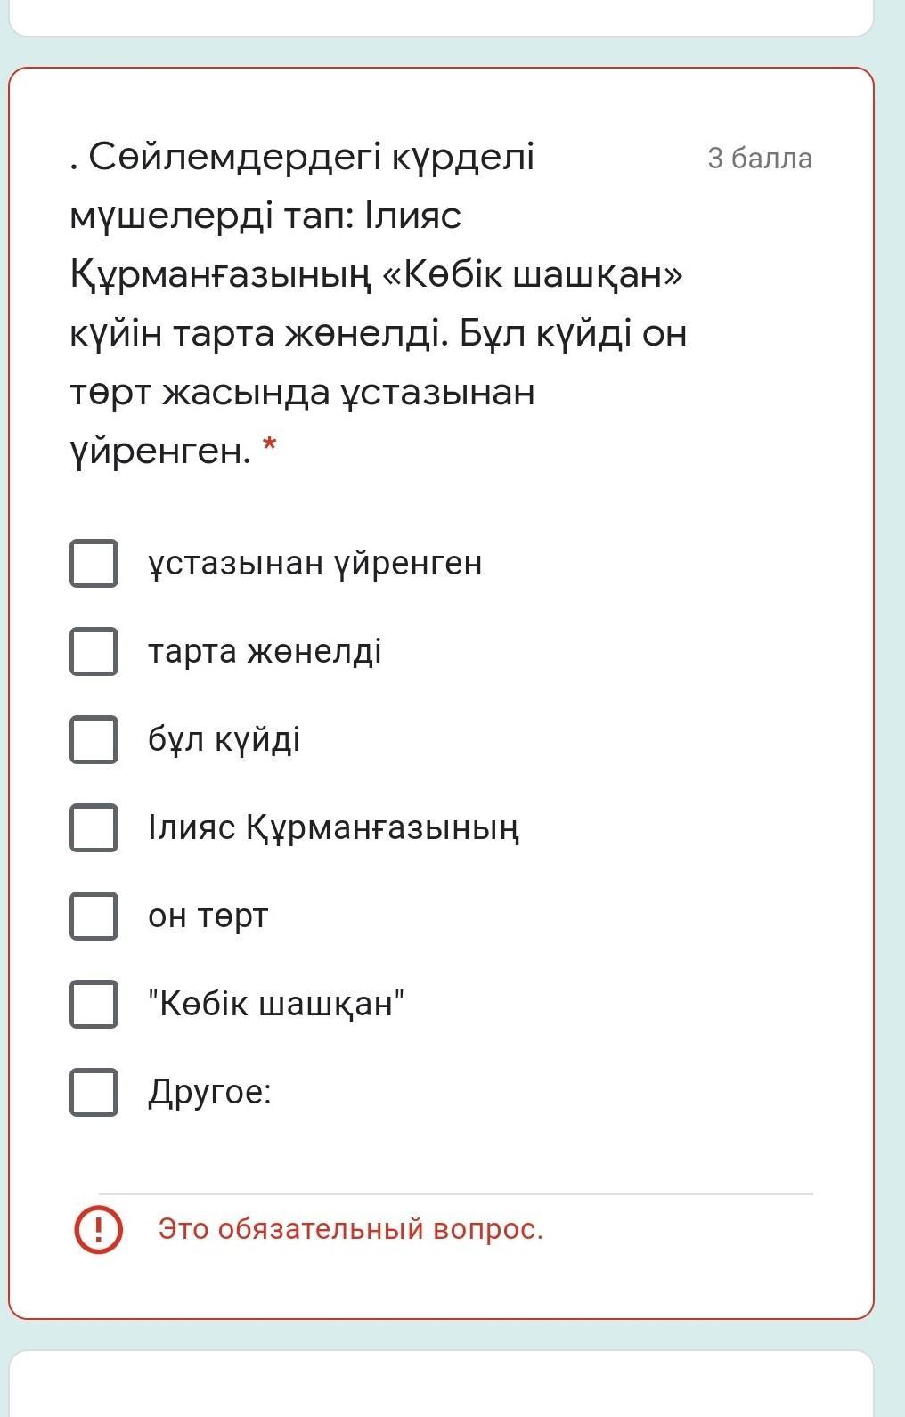This screenshot has width=905, height=1417.
Task: Click the 'Другое:' option label text
Action: pyautogui.click(x=209, y=1092)
